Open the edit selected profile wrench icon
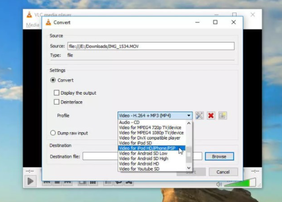Image resolution: width=282 pixels, height=202 pixels. [199, 116]
